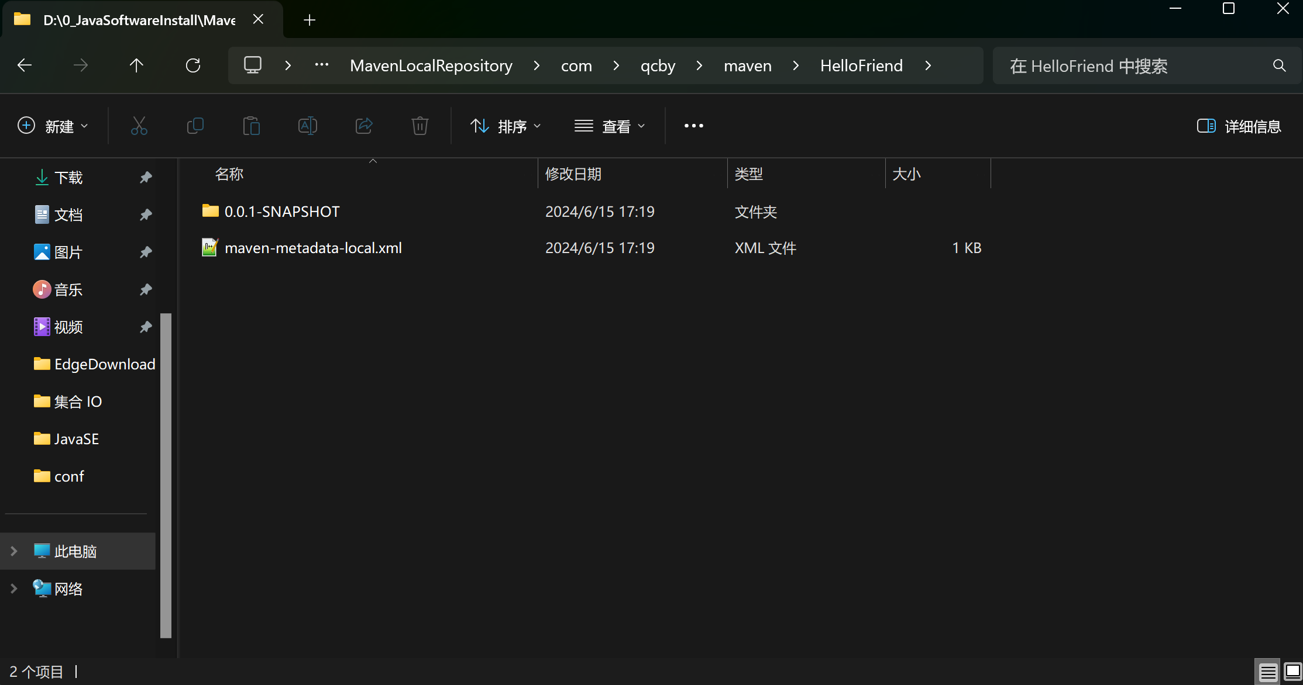The width and height of the screenshot is (1303, 685).
Task: Sort by 修改日期 column header
Action: 573,174
